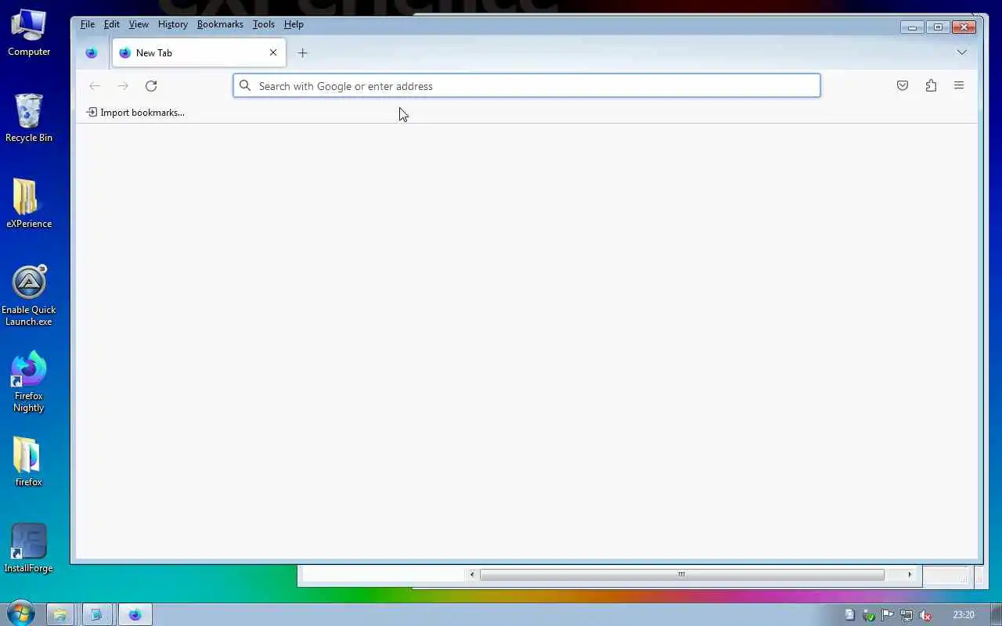
Task: Expand the list all tabs chevron
Action: [962, 52]
